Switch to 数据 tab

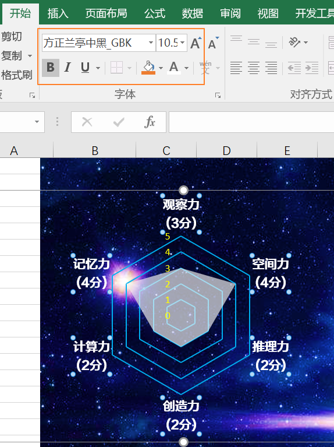(193, 13)
